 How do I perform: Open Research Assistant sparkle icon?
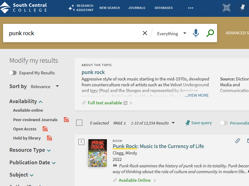coord(72,8)
